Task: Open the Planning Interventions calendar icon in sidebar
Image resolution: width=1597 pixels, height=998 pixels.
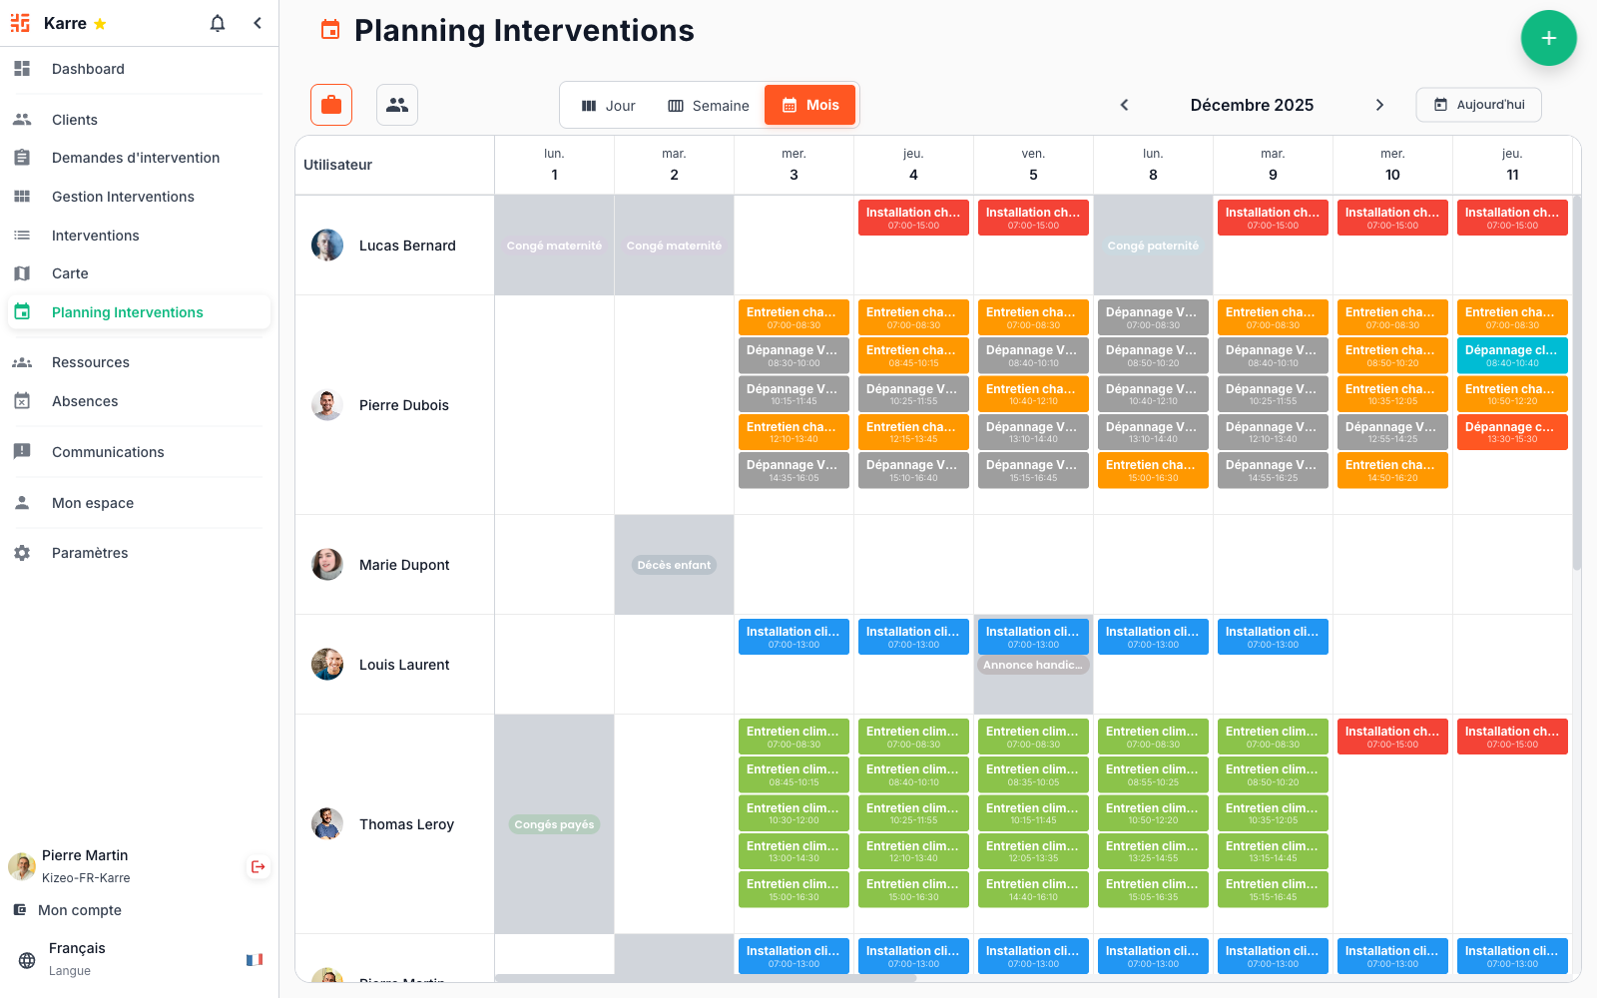Action: coord(22,311)
